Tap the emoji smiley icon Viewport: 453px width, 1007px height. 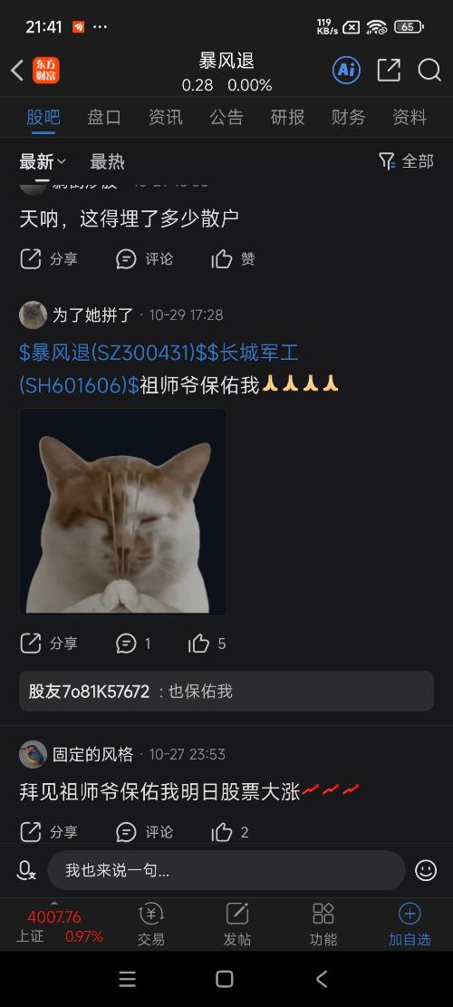point(426,870)
